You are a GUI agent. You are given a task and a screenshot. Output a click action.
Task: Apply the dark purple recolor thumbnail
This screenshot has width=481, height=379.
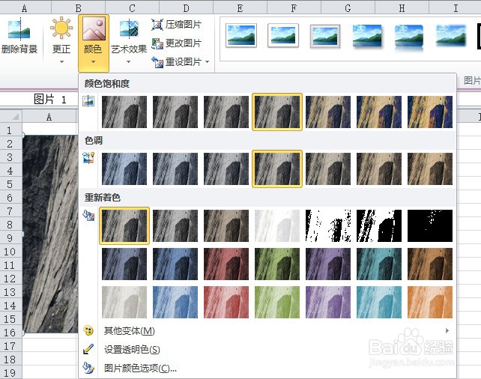point(328,264)
